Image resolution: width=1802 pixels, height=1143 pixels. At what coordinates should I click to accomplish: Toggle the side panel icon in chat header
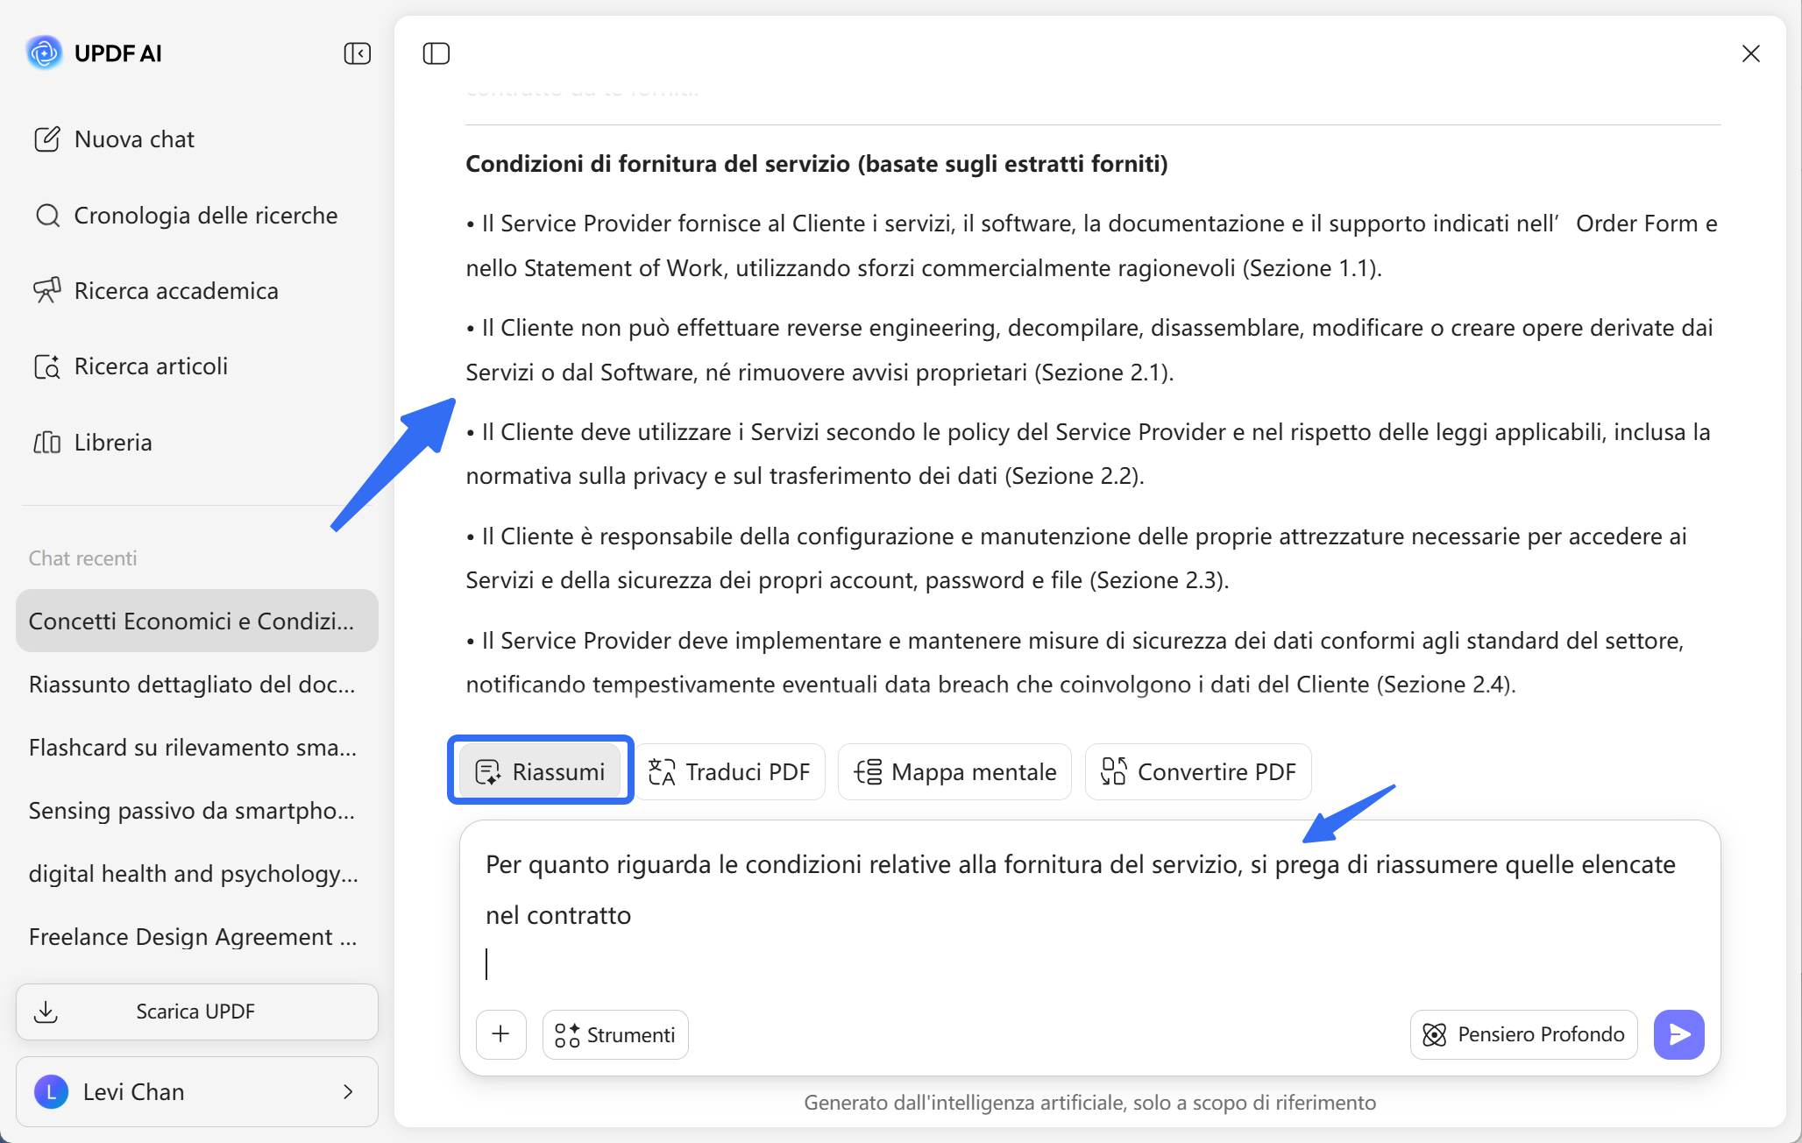coord(436,53)
